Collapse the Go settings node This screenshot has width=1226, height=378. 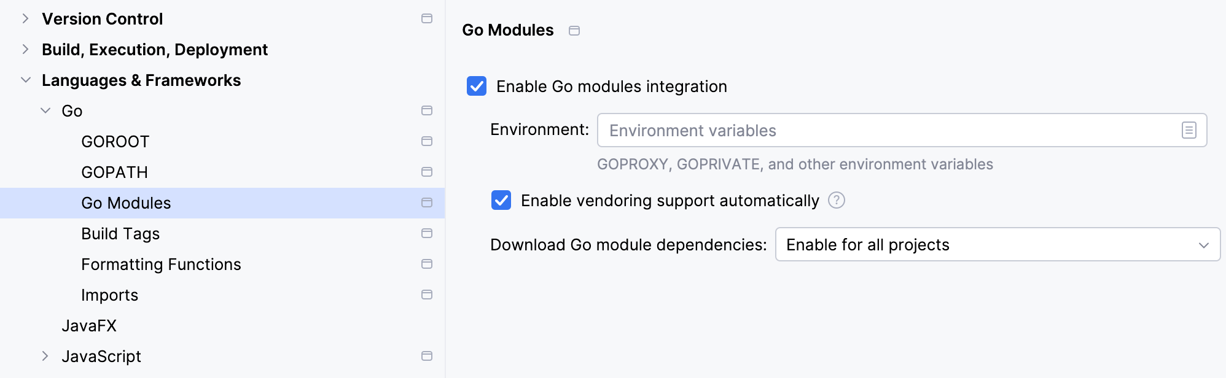(45, 110)
